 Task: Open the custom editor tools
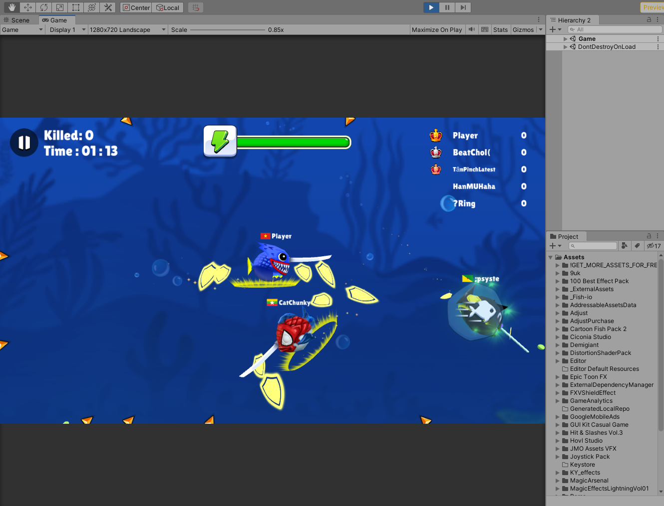(x=108, y=7)
